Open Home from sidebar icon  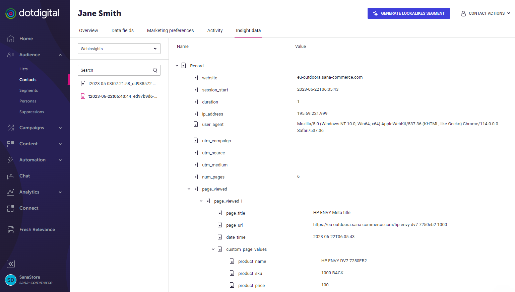11,39
